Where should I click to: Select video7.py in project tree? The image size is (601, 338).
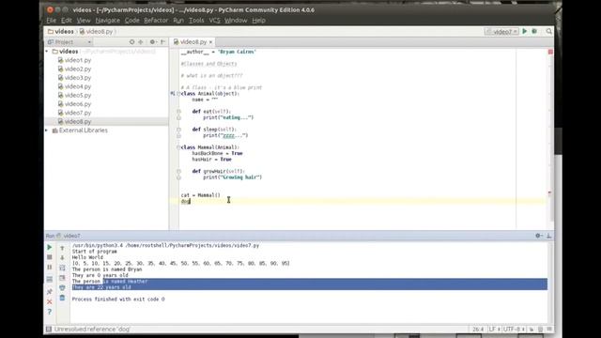(74, 113)
